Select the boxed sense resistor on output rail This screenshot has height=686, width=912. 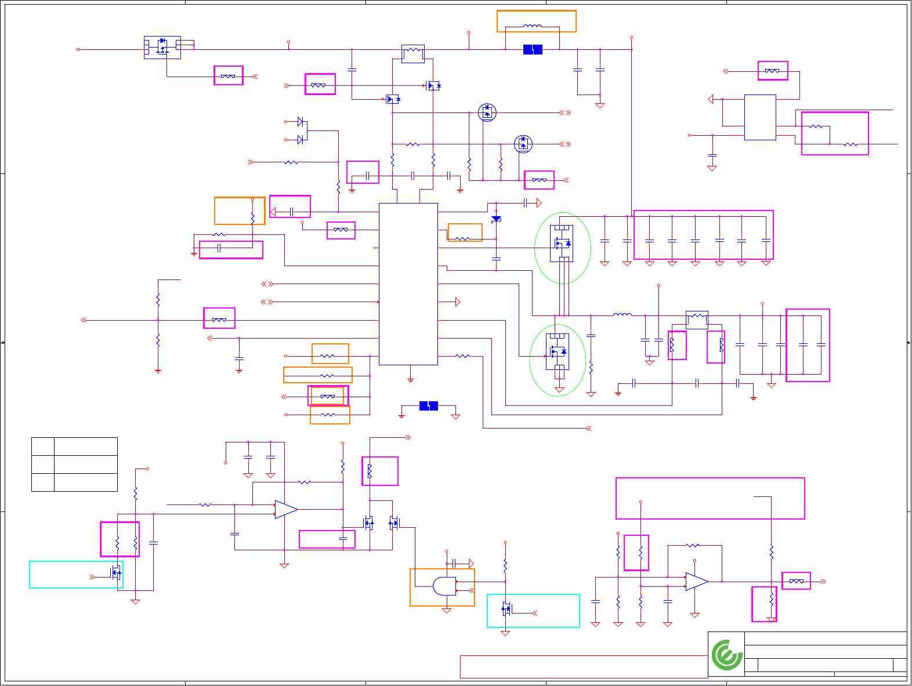tap(697, 320)
